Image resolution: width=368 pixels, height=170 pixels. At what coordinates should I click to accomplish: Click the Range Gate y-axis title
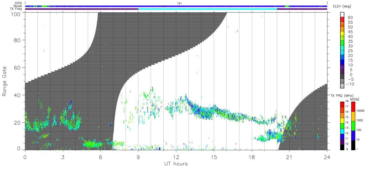[4, 82]
